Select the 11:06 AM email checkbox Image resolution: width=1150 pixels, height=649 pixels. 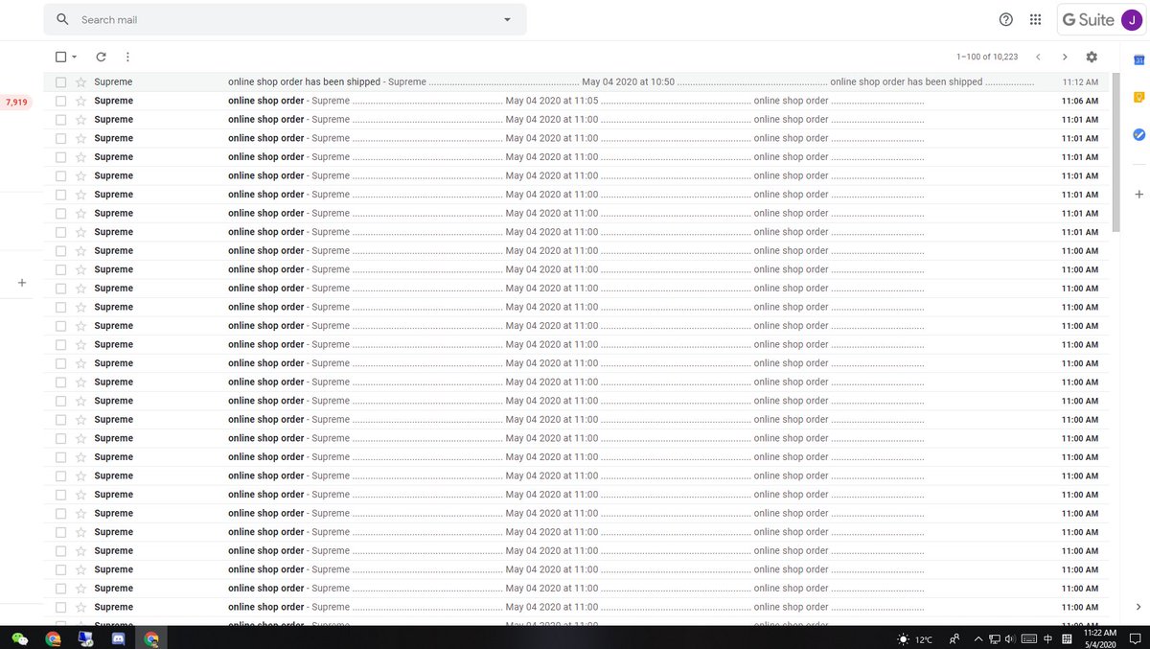pyautogui.click(x=61, y=101)
